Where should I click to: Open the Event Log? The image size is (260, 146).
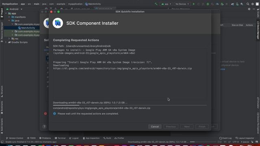225,138
